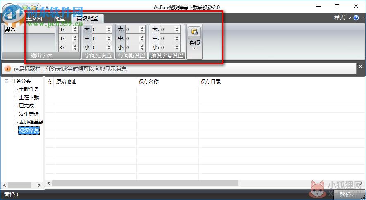Switch to the 主页(H) ribbon tab
The image size is (366, 200).
point(34,18)
